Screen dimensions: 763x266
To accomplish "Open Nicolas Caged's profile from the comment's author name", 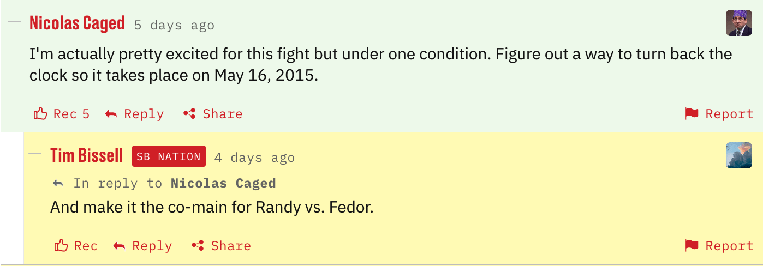I will (77, 23).
